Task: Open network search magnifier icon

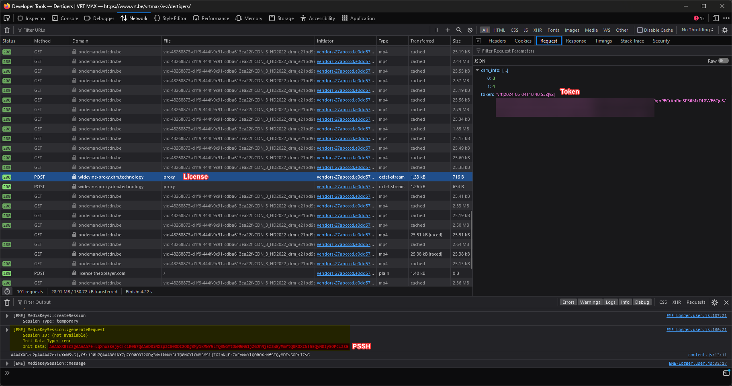Action: (459, 30)
